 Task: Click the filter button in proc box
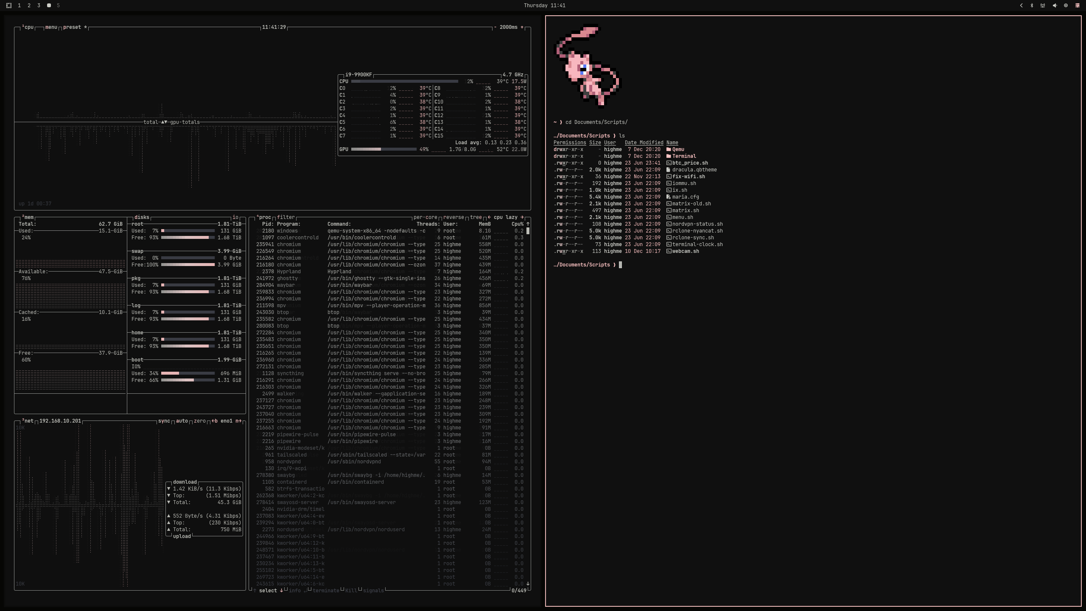coord(285,217)
